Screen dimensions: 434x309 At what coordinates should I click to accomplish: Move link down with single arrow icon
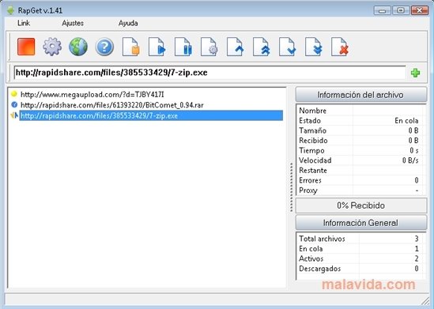287,47
